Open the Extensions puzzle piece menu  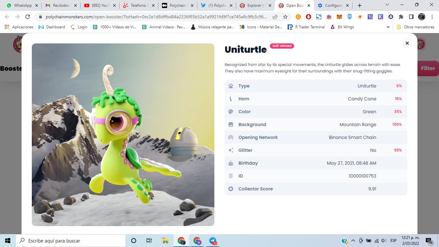point(401,17)
